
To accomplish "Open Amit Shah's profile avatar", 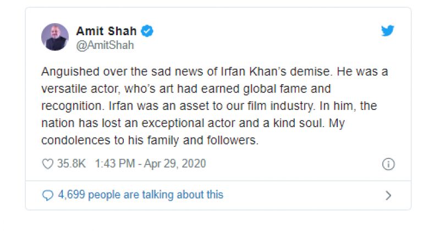I will coord(56,37).
